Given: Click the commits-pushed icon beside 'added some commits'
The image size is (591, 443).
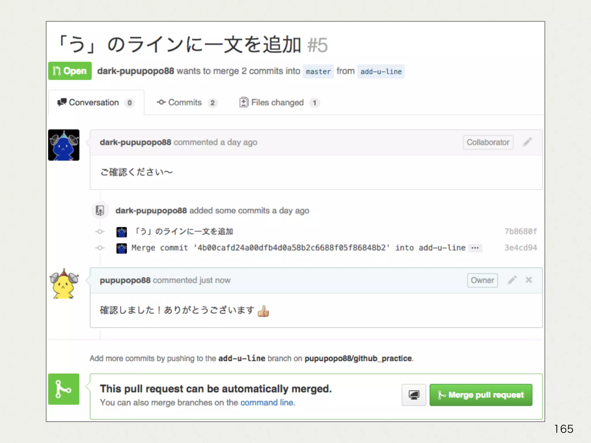Looking at the screenshot, I should pos(100,211).
